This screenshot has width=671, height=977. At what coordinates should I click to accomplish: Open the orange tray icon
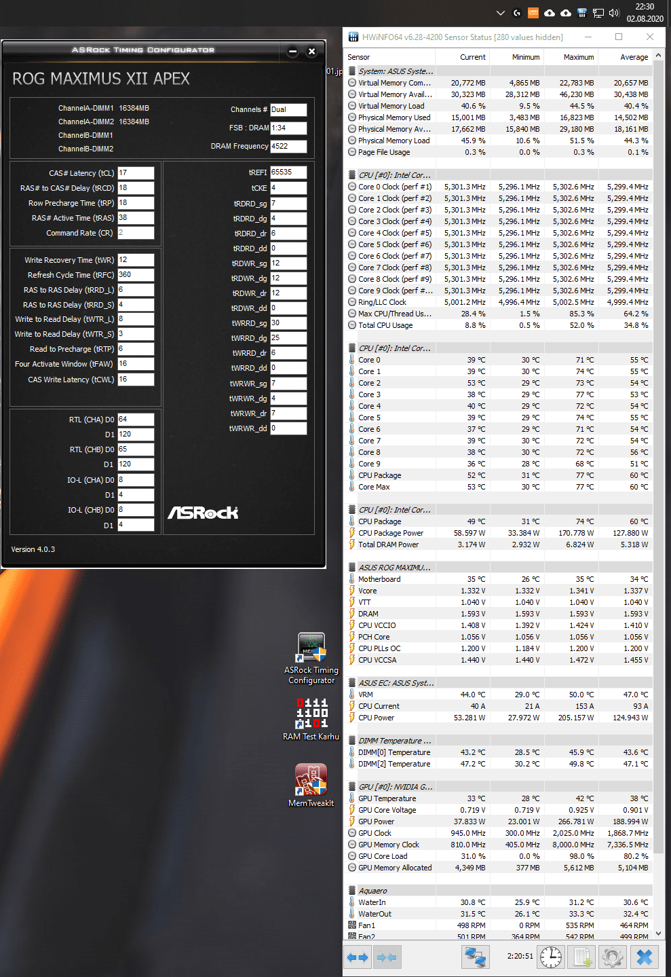(x=533, y=13)
